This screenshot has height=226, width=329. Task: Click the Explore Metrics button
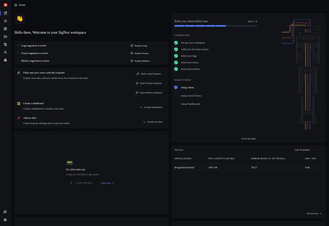(140, 61)
